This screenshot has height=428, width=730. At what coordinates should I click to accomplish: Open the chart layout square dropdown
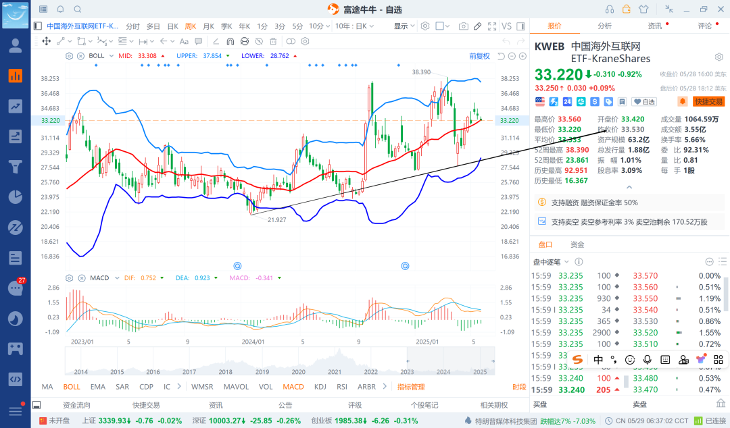click(442, 26)
